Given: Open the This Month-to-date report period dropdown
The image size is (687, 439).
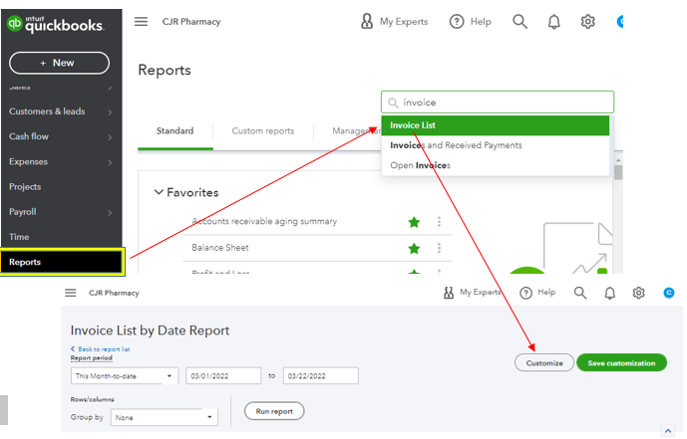Looking at the screenshot, I should pos(125,376).
